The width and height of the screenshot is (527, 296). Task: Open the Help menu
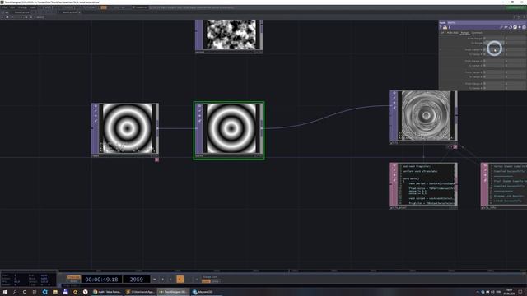[x=33, y=7]
